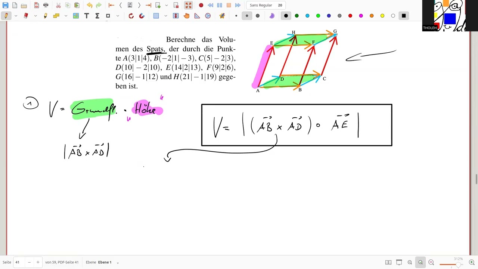Jump to the first page
478x269 pixels.
click(111, 5)
